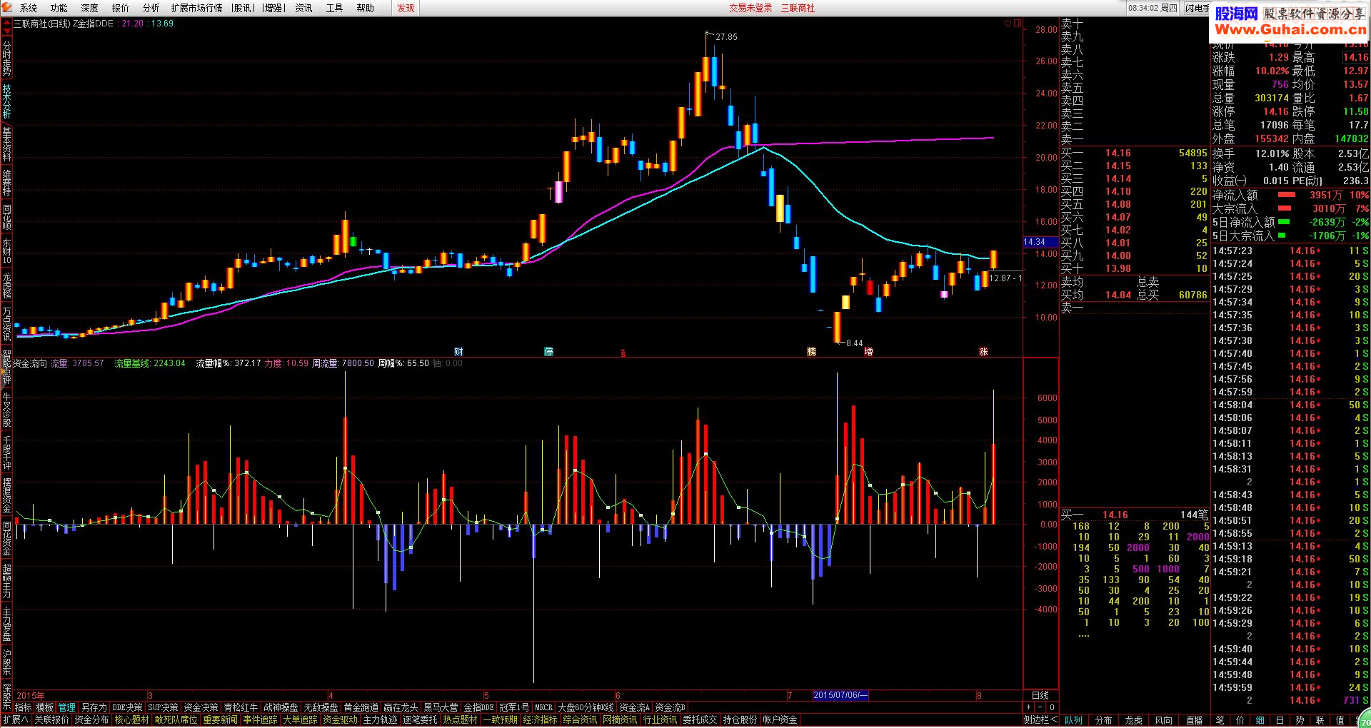Open the '大单追踪' tab

tap(301, 720)
